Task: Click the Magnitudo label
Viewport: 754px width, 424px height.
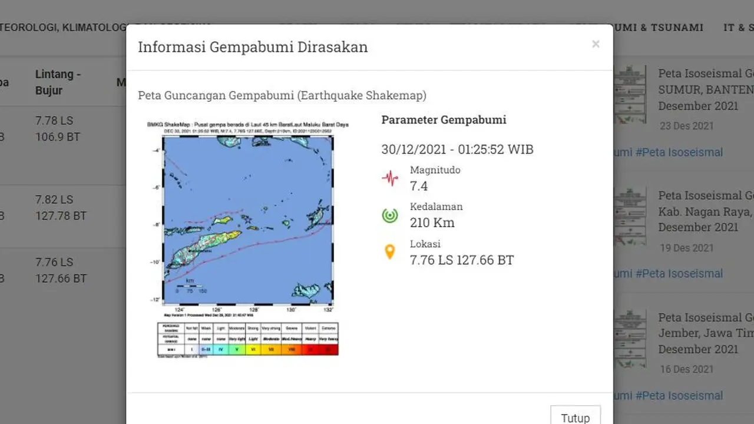Action: click(435, 170)
